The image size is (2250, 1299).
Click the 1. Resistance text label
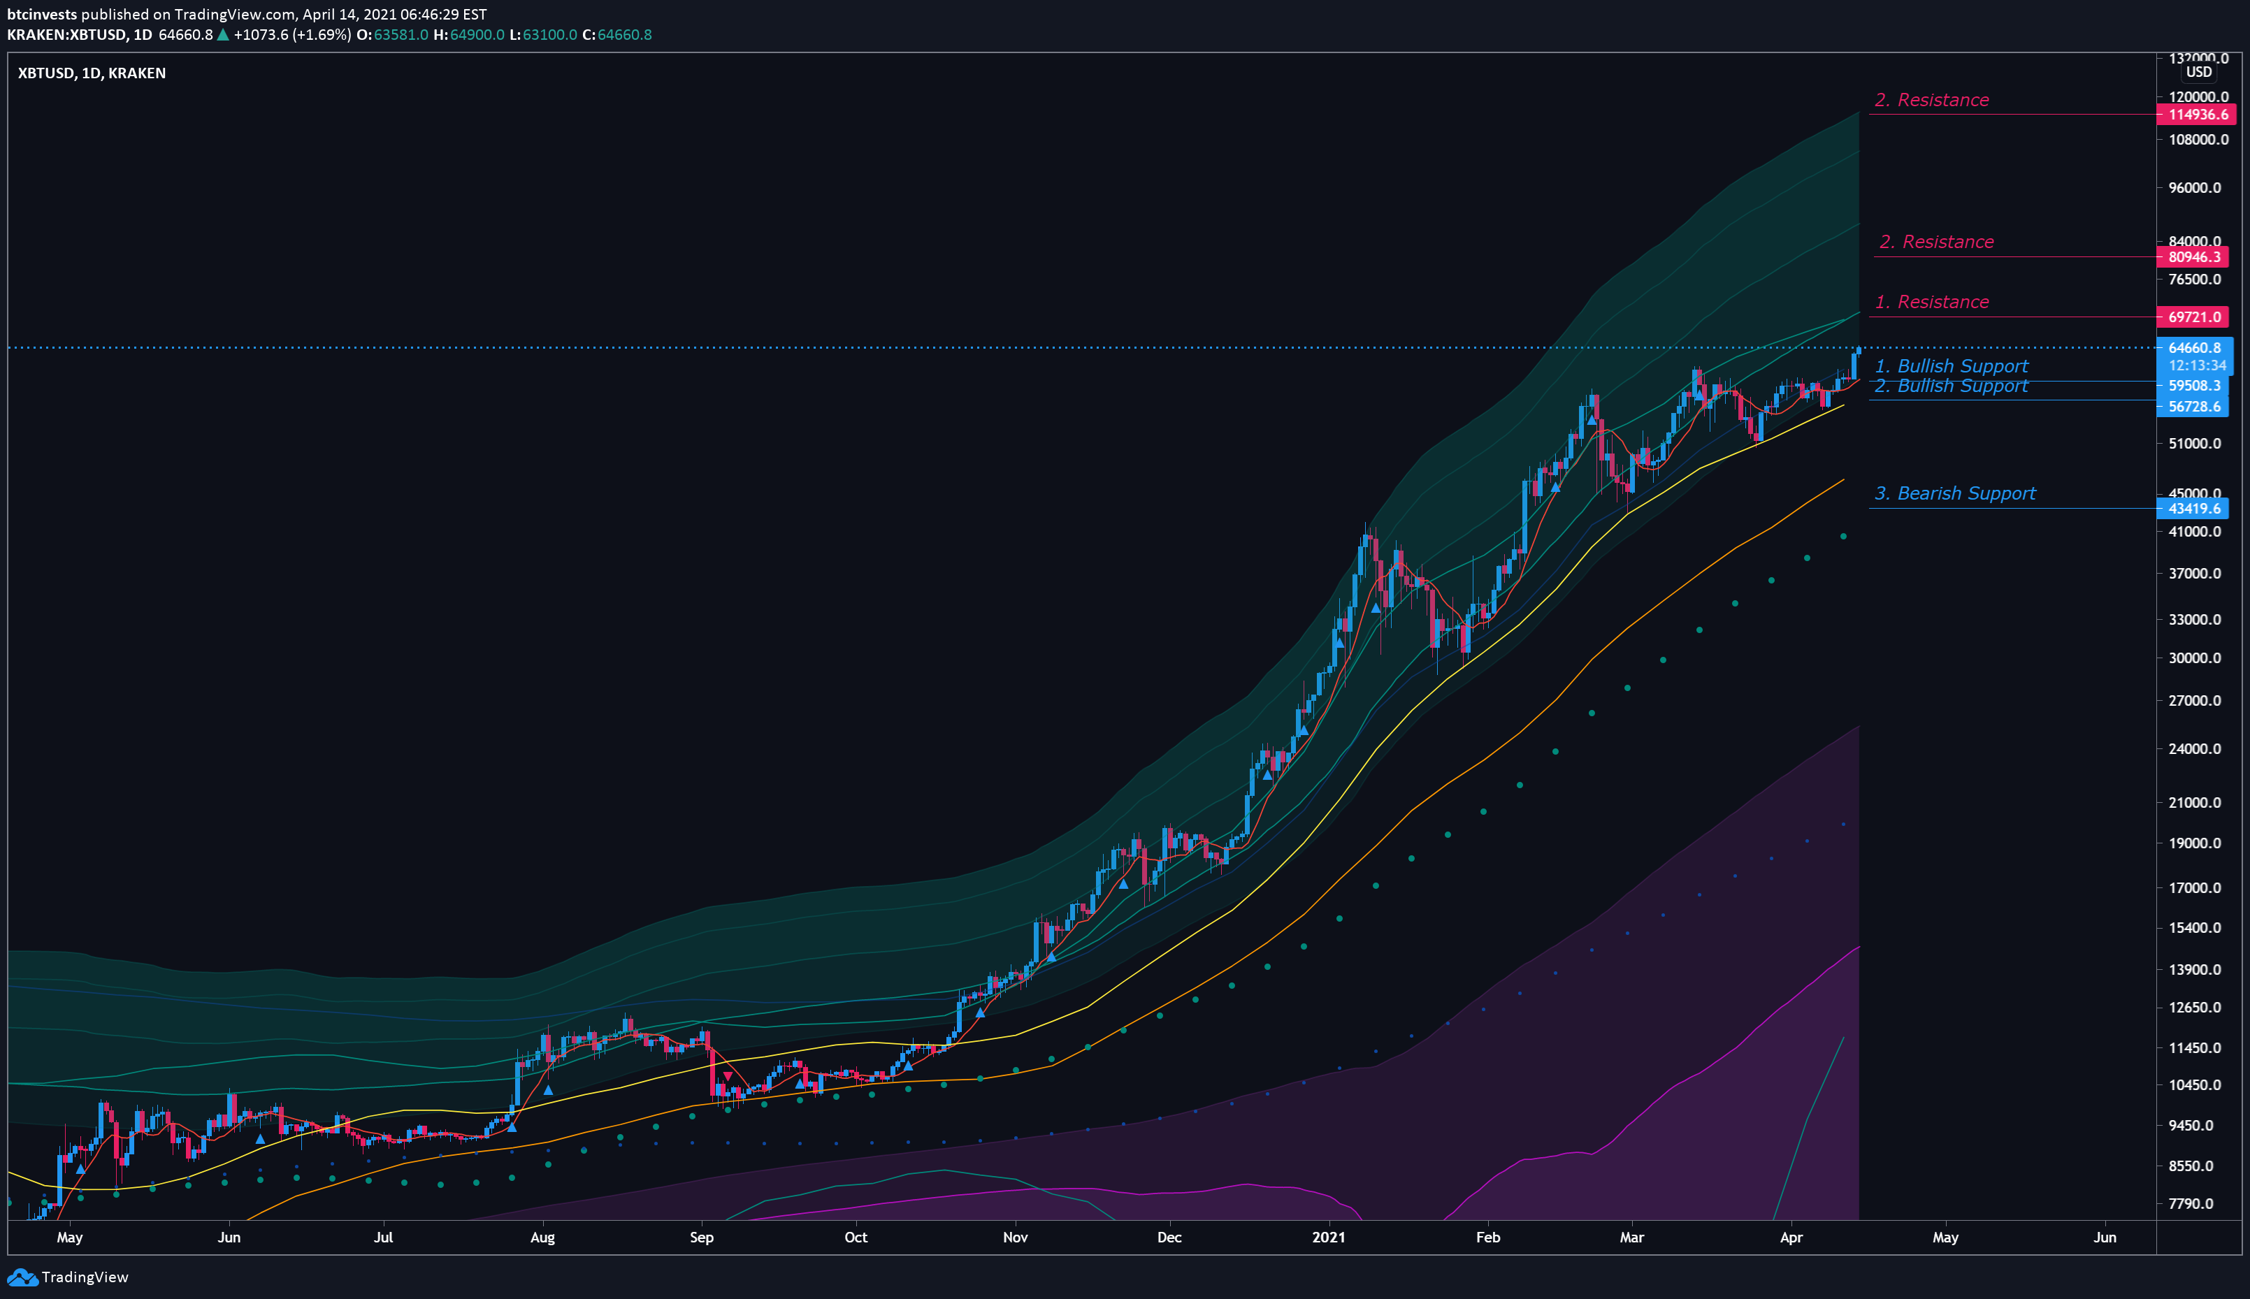[x=1931, y=303]
